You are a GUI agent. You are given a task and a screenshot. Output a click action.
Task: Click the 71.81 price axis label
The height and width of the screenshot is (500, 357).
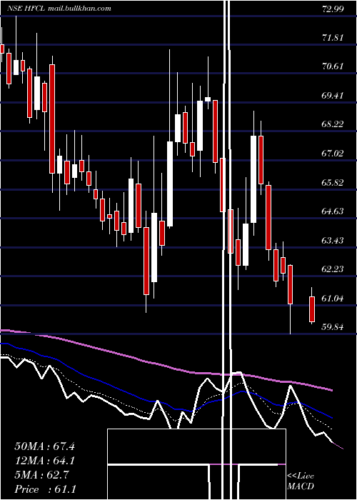pos(333,38)
